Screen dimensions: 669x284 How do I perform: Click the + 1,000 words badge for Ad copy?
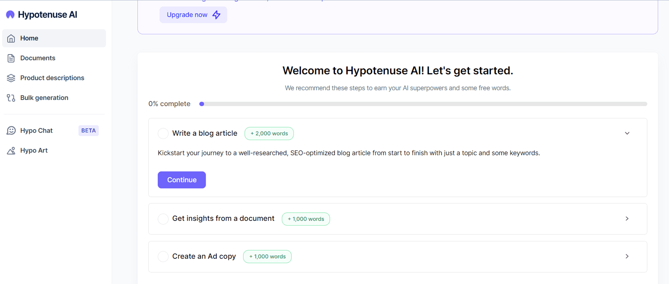tap(268, 256)
